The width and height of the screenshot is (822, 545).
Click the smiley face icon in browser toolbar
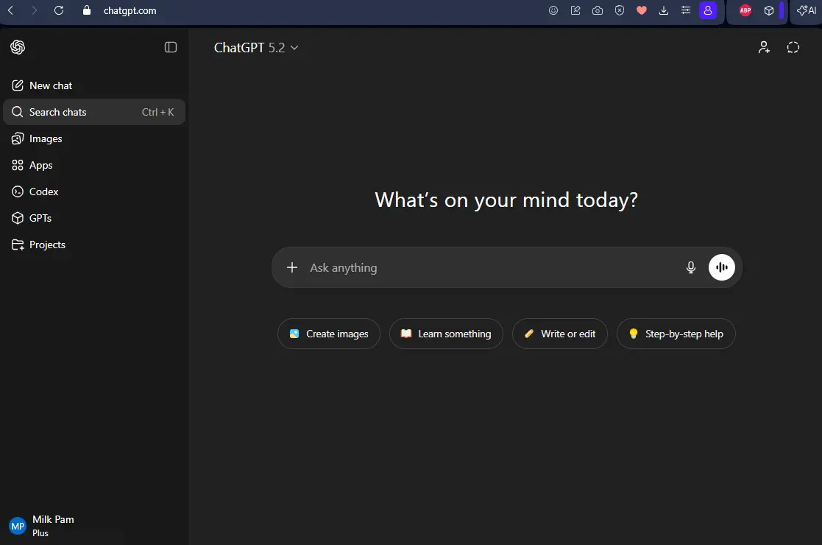point(553,10)
